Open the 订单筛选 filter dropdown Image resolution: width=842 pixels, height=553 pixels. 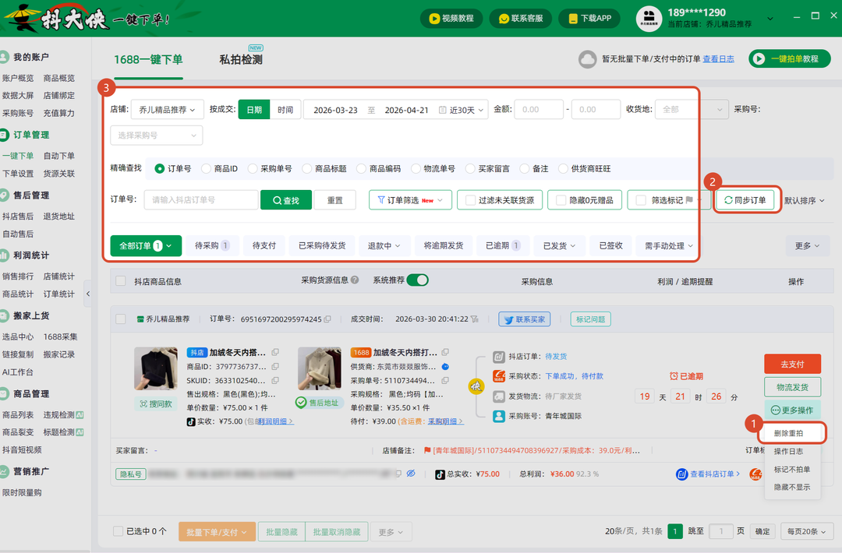coord(410,200)
